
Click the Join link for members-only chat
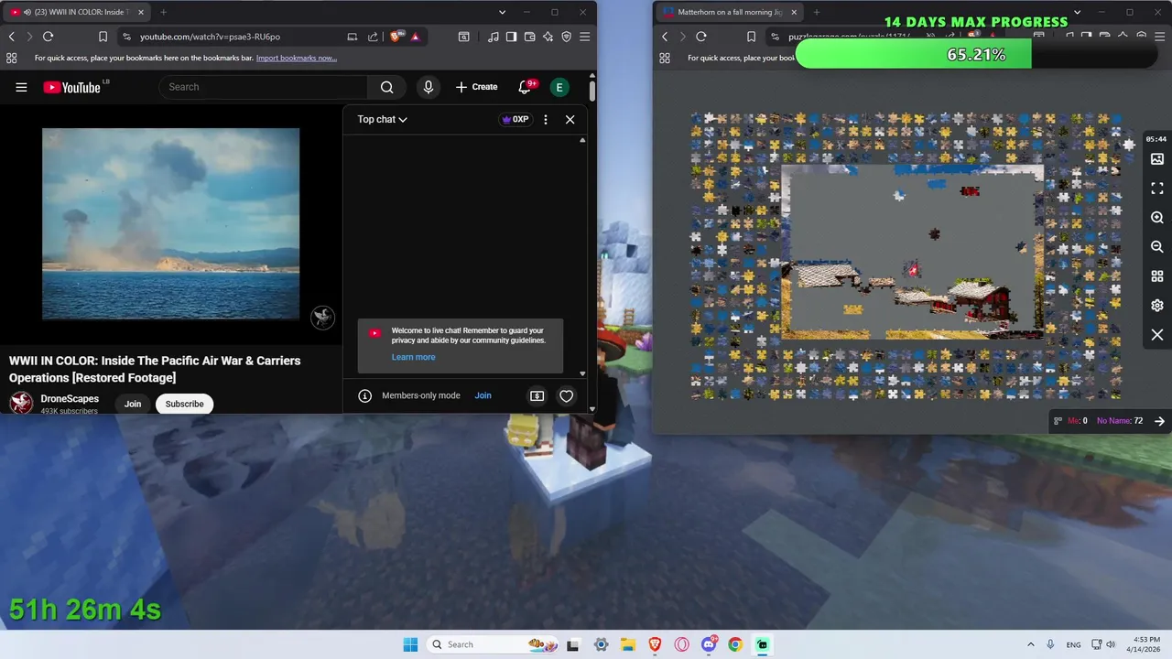tap(483, 395)
